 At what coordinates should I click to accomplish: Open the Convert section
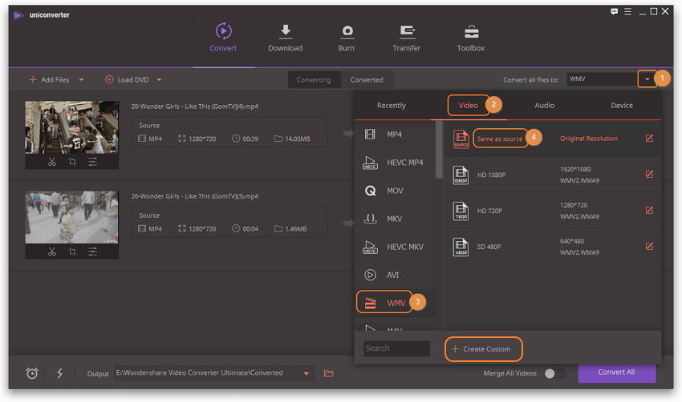pyautogui.click(x=223, y=38)
